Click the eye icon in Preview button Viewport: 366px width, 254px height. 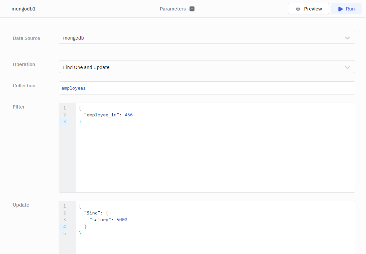(x=298, y=9)
